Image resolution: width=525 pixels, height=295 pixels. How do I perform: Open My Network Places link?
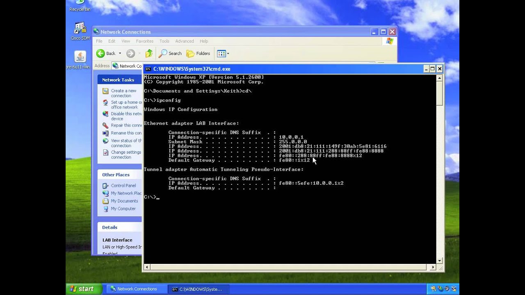[126, 193]
